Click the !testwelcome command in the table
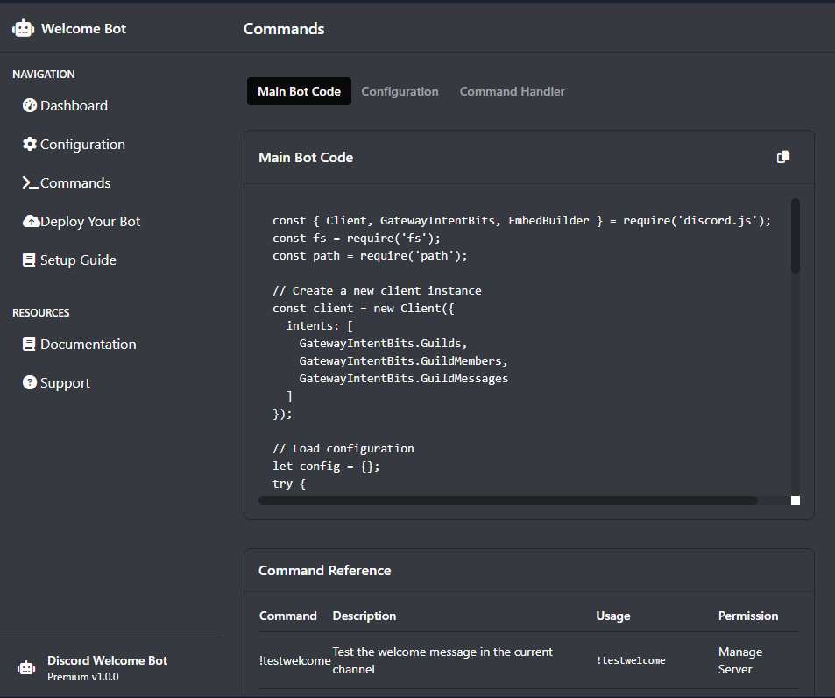835x698 pixels. pos(294,660)
